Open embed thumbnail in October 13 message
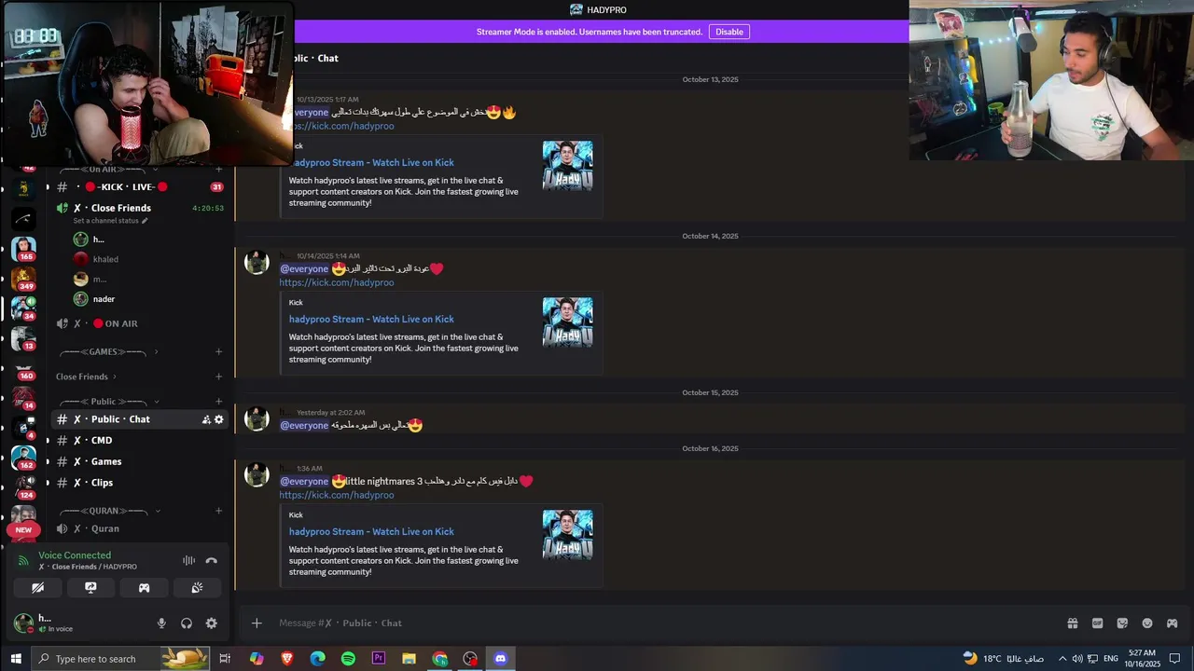The height and width of the screenshot is (671, 1194). (x=567, y=166)
